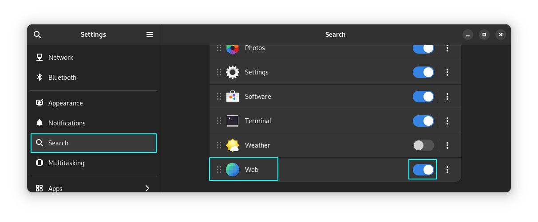The width and height of the screenshot is (538, 222).
Task: Switch to the Multitasking panel
Action: 66,163
